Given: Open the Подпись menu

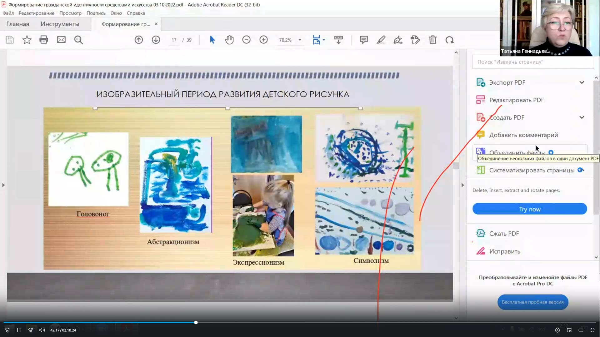Looking at the screenshot, I should tap(96, 13).
